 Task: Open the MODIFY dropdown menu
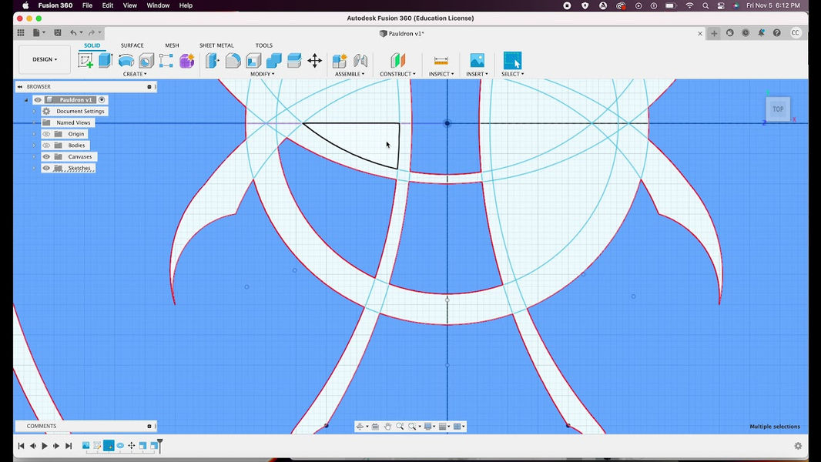tap(262, 74)
